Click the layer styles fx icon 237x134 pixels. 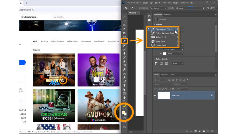click(191, 131)
